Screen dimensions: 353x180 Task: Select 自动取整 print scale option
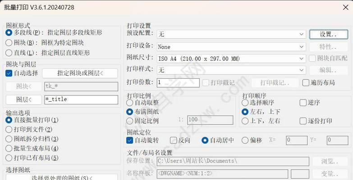tap(130, 103)
